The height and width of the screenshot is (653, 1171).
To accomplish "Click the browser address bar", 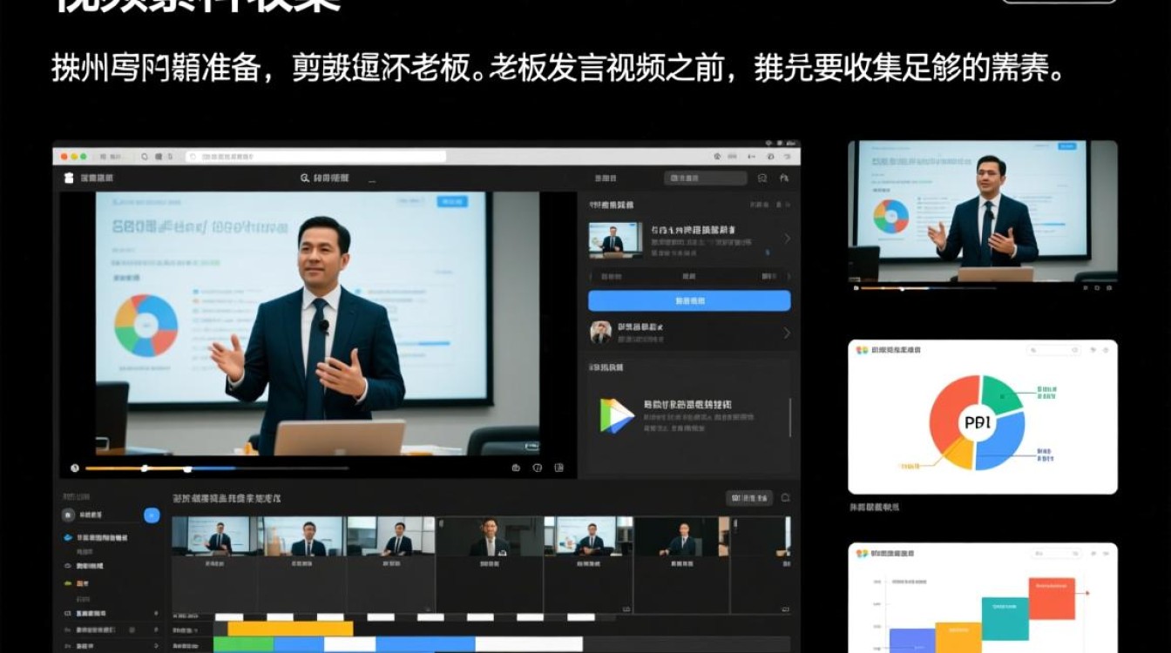I will click(315, 157).
